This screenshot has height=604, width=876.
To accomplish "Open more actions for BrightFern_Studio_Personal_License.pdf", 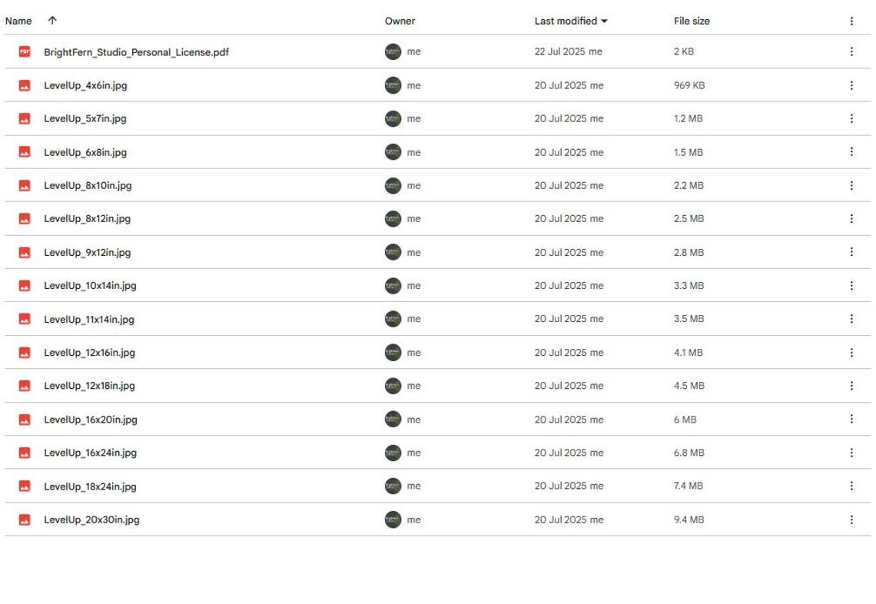I will coord(851,51).
